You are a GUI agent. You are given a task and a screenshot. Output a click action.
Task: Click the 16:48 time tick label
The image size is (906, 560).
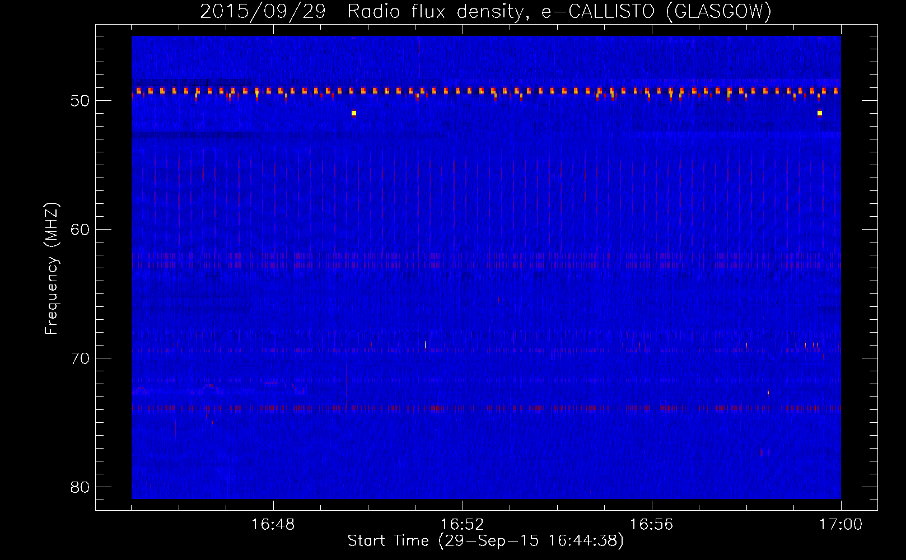[x=273, y=525]
